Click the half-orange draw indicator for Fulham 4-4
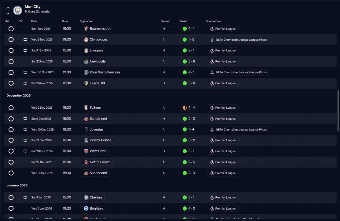Viewport: 340px width, 221px height. coord(185,108)
